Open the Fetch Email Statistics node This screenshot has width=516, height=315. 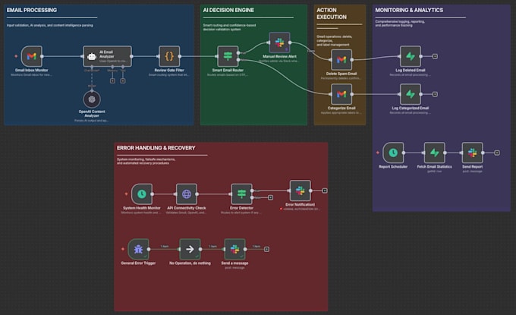tap(434, 153)
